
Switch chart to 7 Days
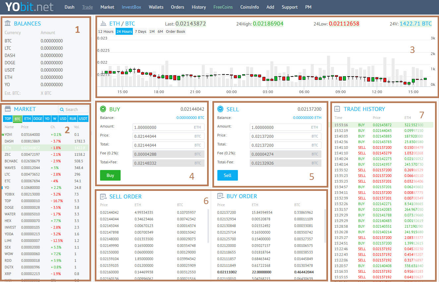point(140,31)
